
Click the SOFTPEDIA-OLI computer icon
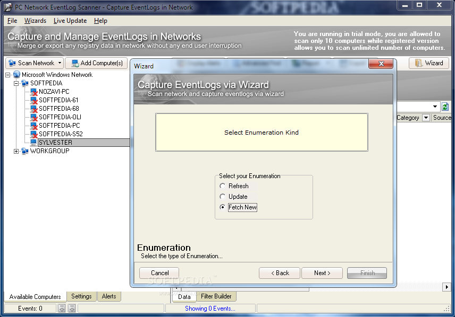pyautogui.click(x=34, y=117)
